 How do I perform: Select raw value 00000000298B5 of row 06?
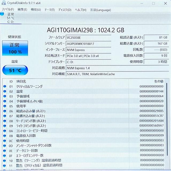point(151,111)
